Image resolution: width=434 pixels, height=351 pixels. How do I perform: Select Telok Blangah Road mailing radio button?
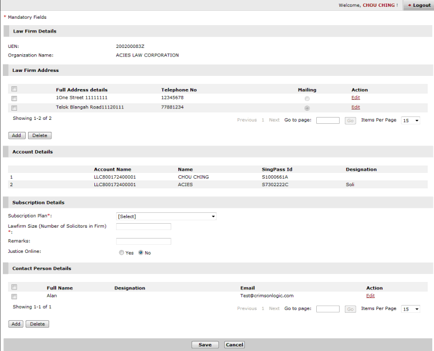(x=307, y=108)
